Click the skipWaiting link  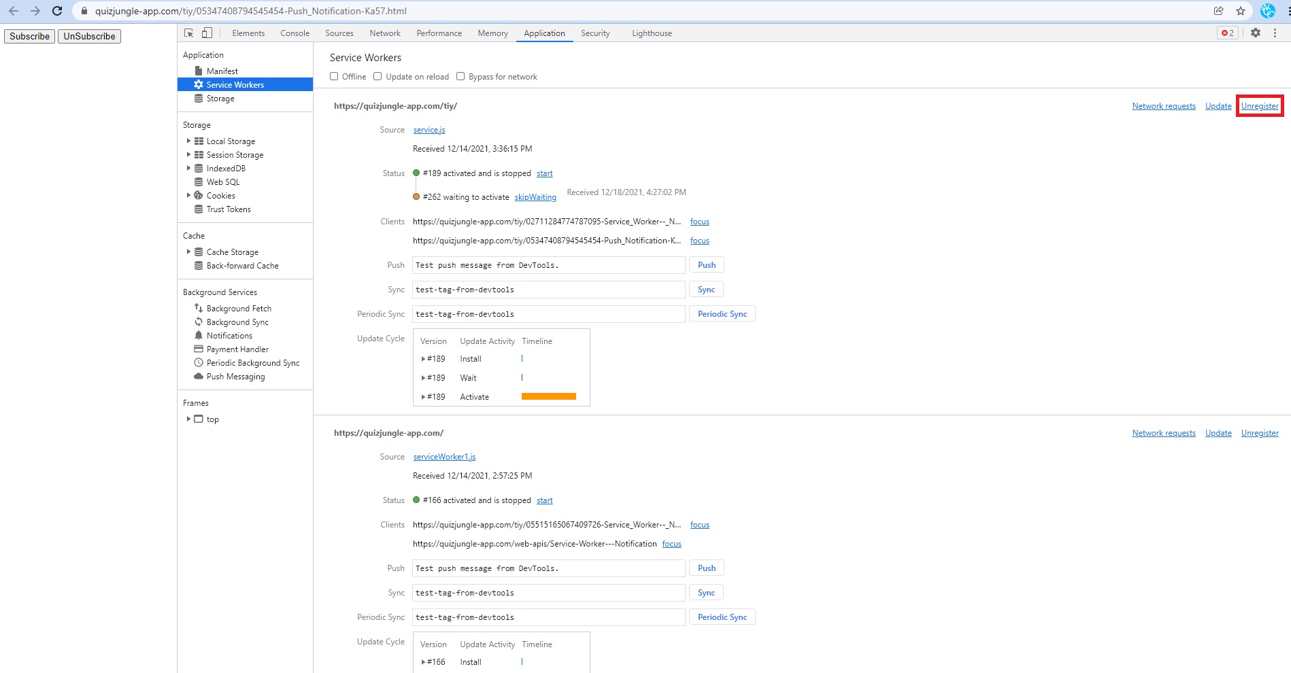pos(535,197)
